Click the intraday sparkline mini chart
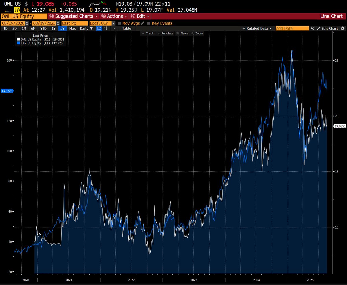347x285 pixels. coord(97,5)
